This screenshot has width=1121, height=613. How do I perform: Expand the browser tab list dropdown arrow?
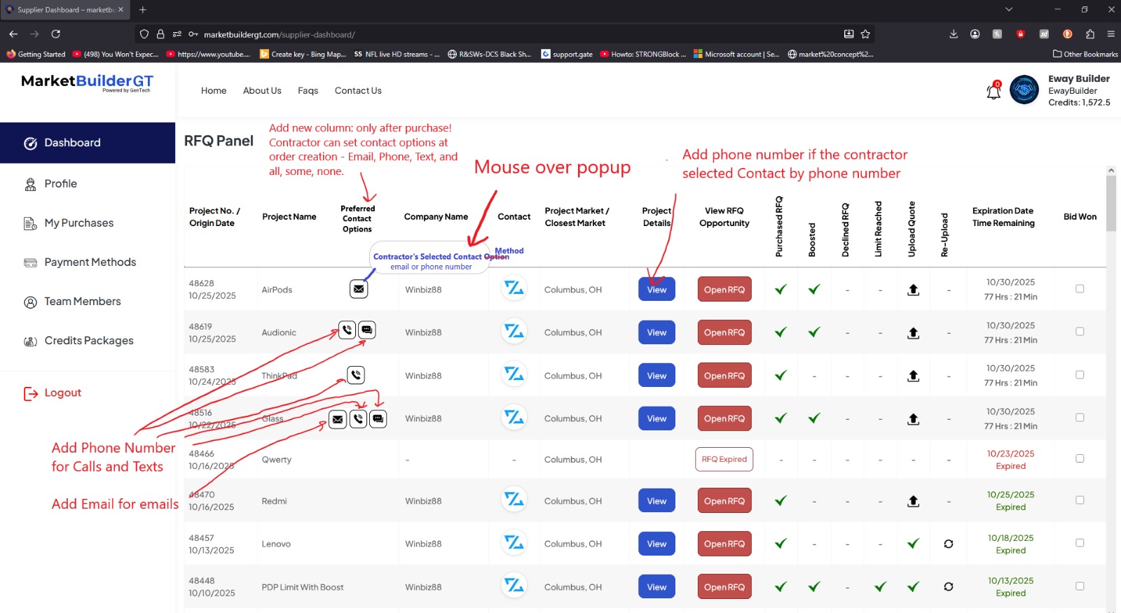click(1008, 10)
